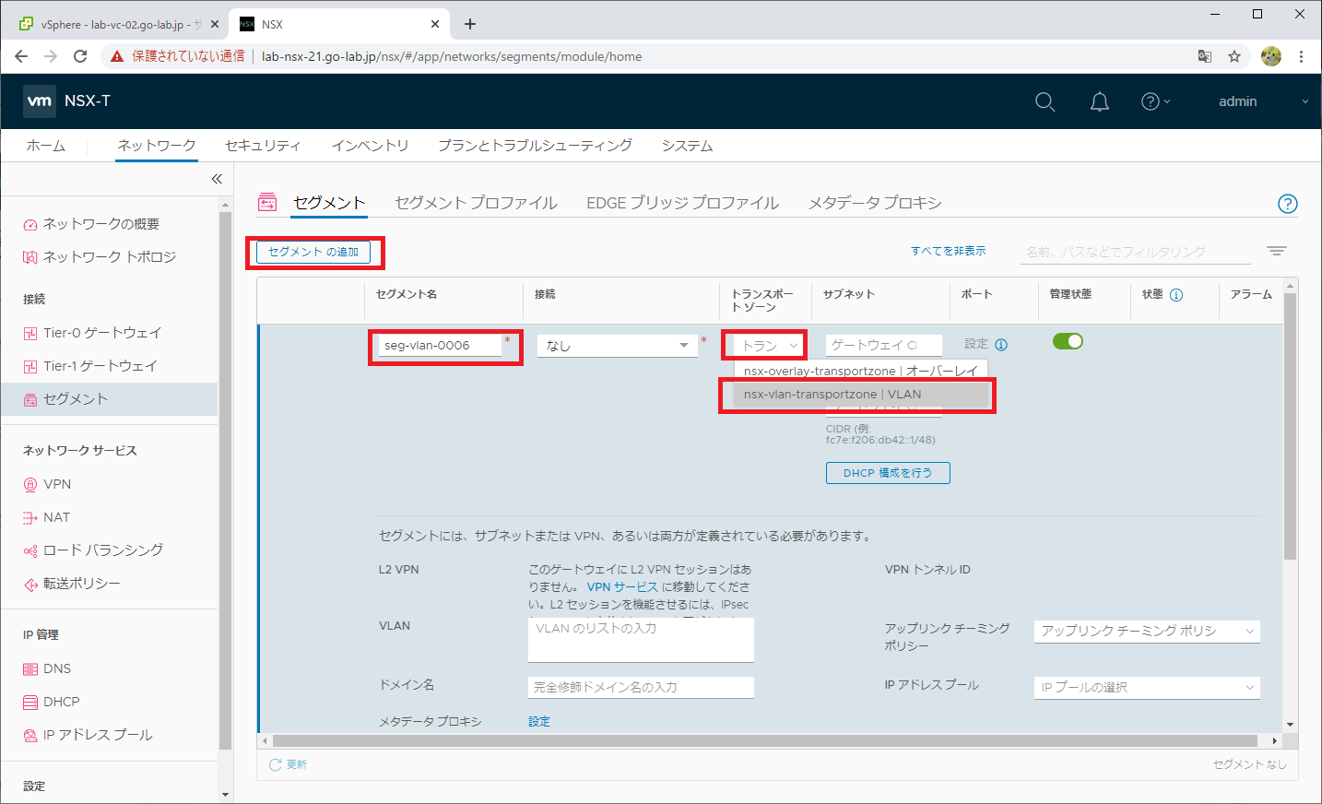Select nsx-vlan-transportzone | VLAN option
1322x804 pixels.
click(x=861, y=394)
